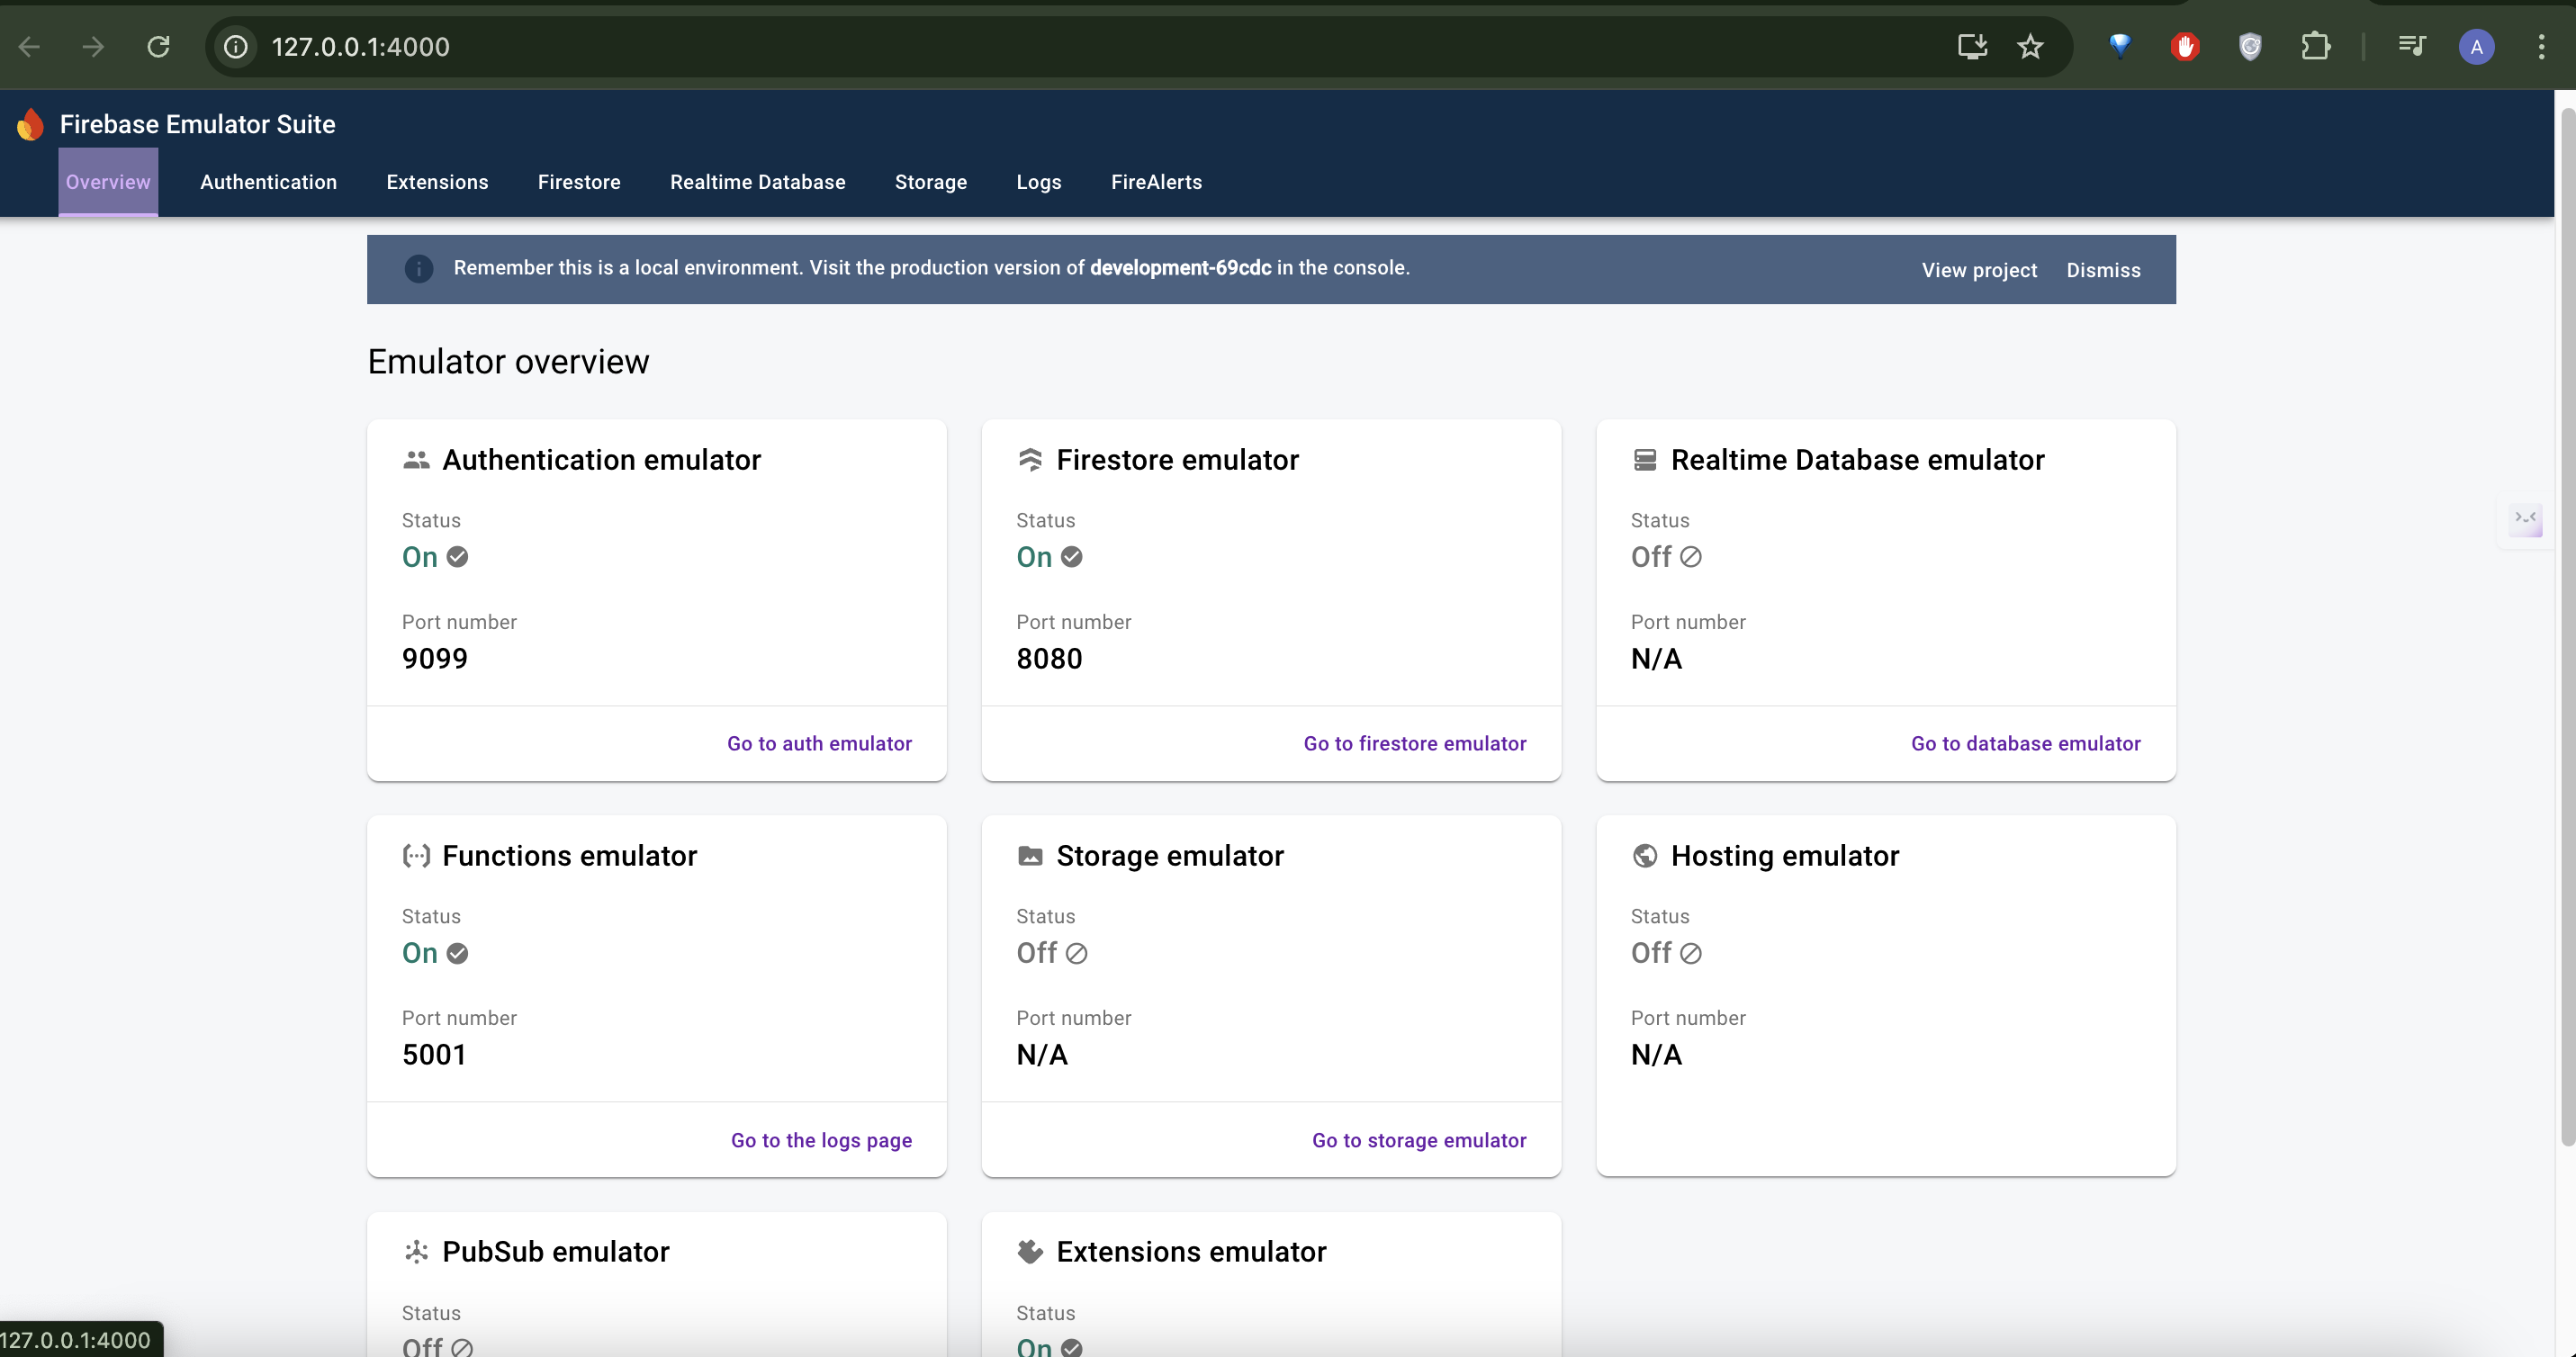Click the Storage emulator folder icon
2576x1357 pixels.
[1030, 856]
